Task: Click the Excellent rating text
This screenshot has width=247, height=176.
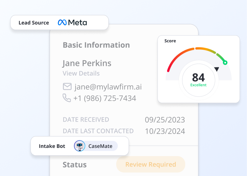Action: point(198,85)
